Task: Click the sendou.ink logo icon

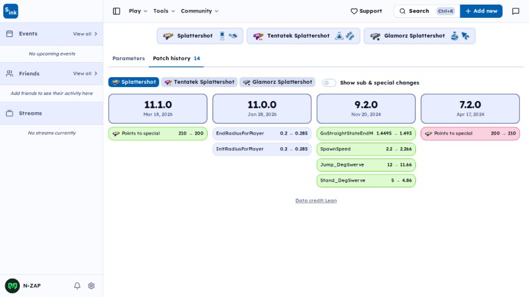Action: click(11, 11)
